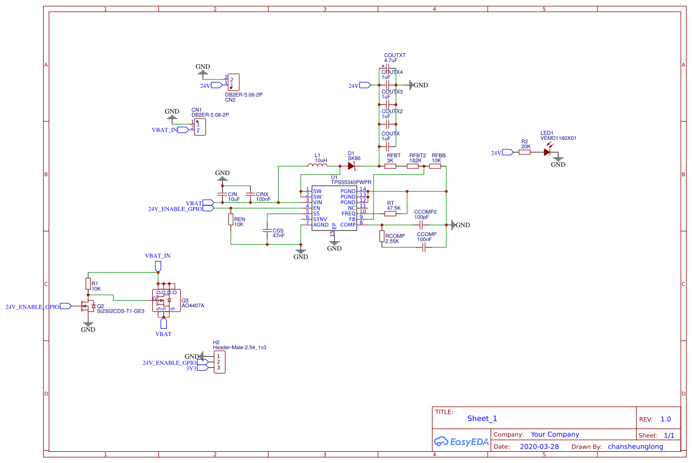Click the RFBT2 182K resistor symbol
This screenshot has height=463, width=692.
(x=413, y=166)
